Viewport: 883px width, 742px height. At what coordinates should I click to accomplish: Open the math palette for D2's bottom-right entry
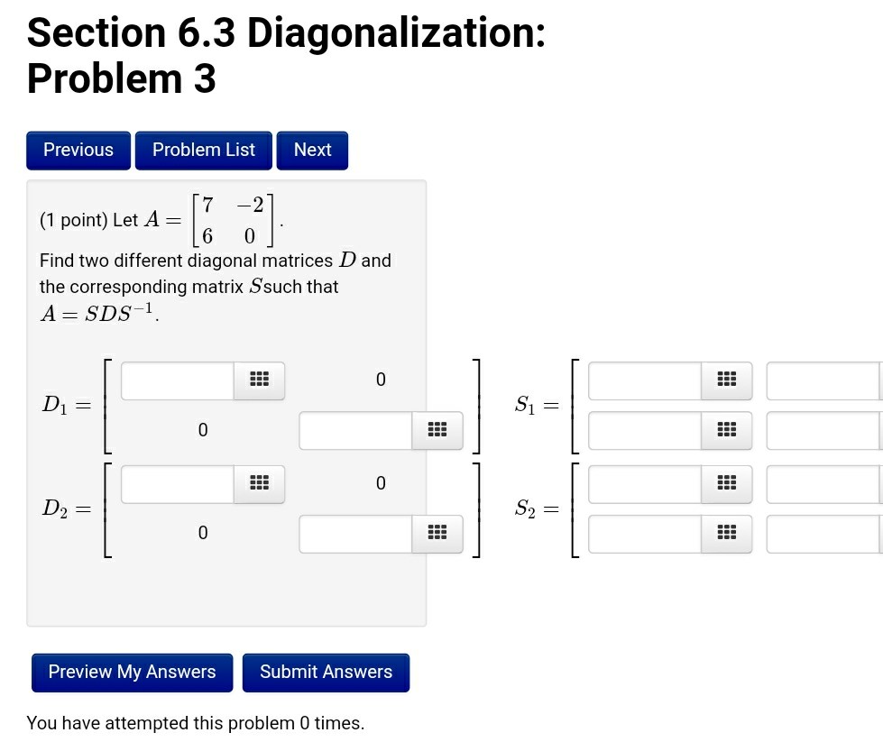click(437, 533)
